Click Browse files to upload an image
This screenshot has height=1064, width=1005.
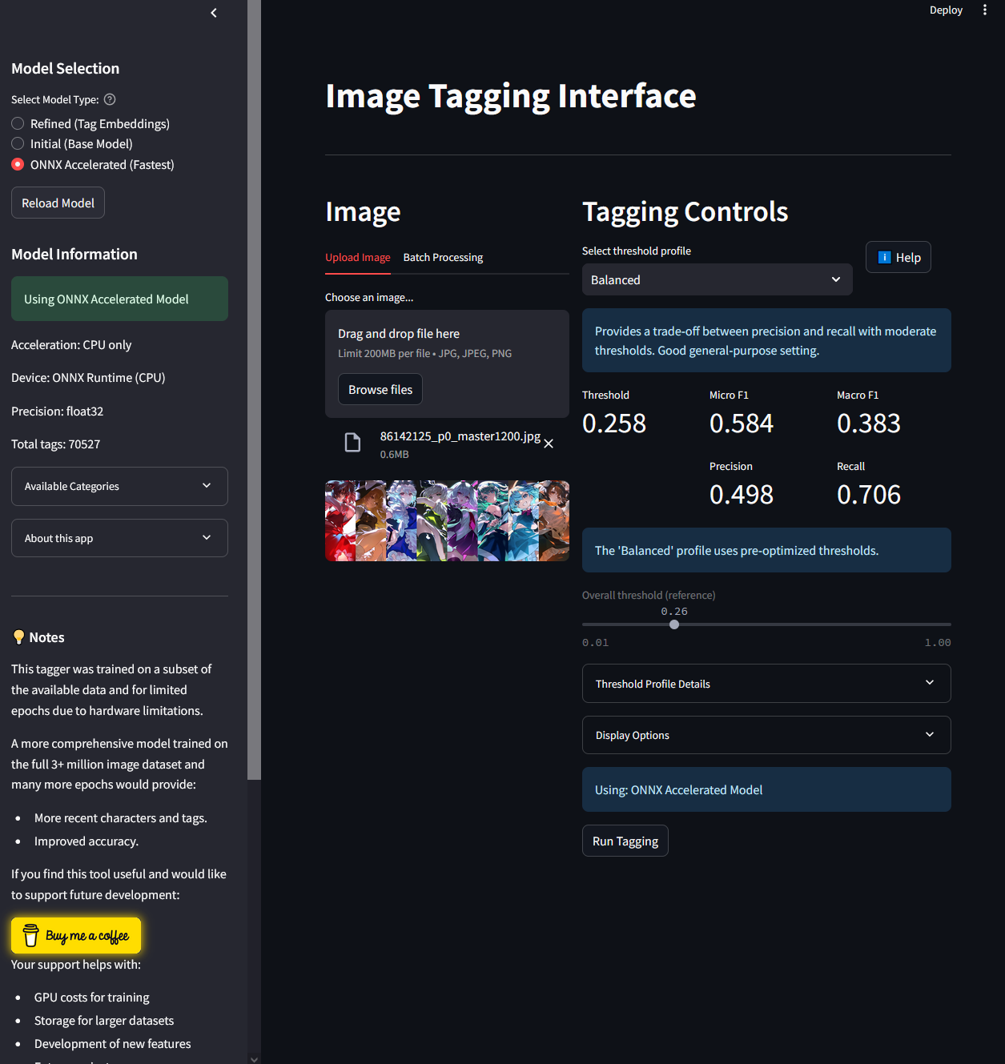click(x=380, y=390)
